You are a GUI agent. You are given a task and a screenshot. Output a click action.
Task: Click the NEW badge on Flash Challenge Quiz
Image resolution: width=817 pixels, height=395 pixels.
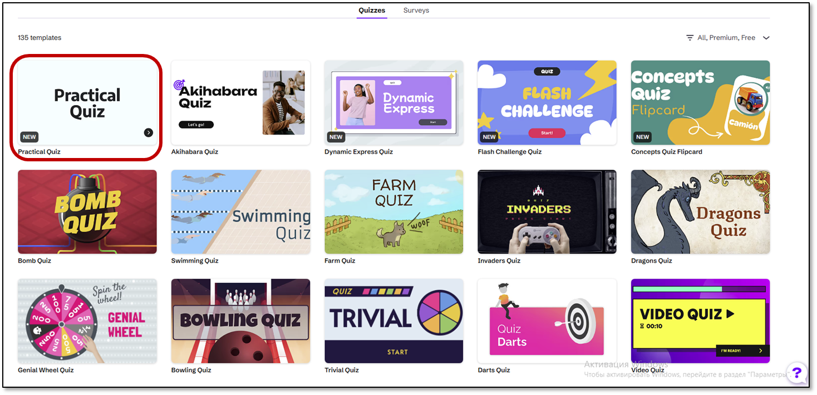coord(489,137)
